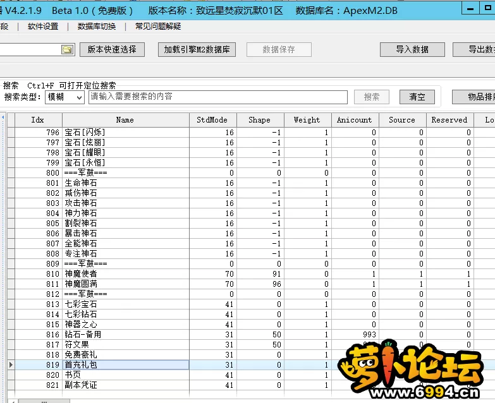This screenshot has width=495, height=403.
Task: Select the 钻石-备用 name cell
Action: tap(126, 335)
